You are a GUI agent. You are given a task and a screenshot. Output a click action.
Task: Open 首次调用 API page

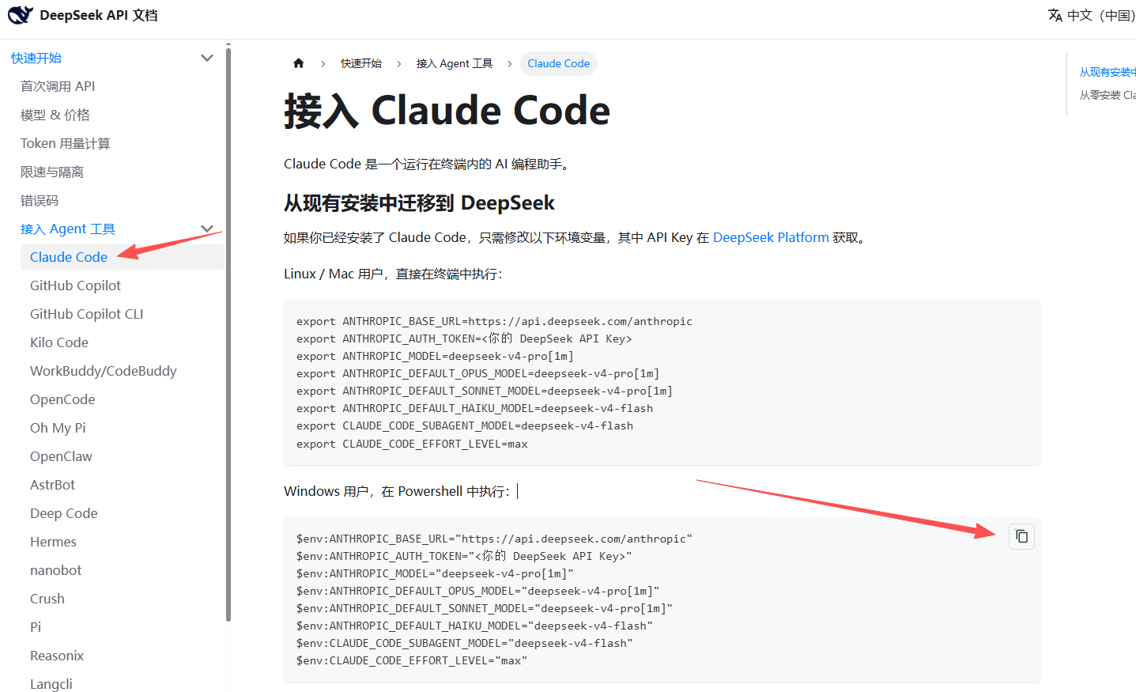pyautogui.click(x=58, y=86)
